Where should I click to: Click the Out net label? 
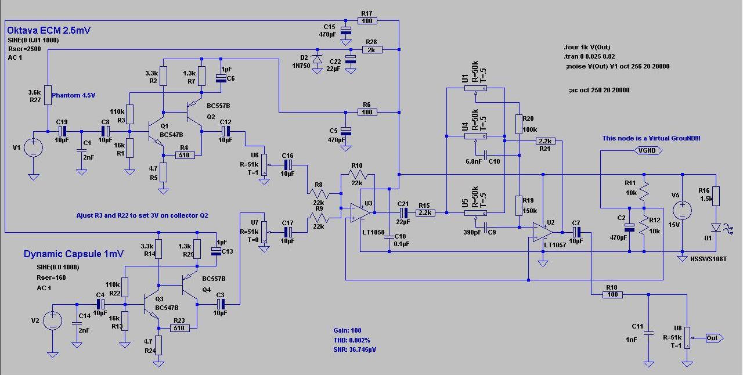[713, 338]
